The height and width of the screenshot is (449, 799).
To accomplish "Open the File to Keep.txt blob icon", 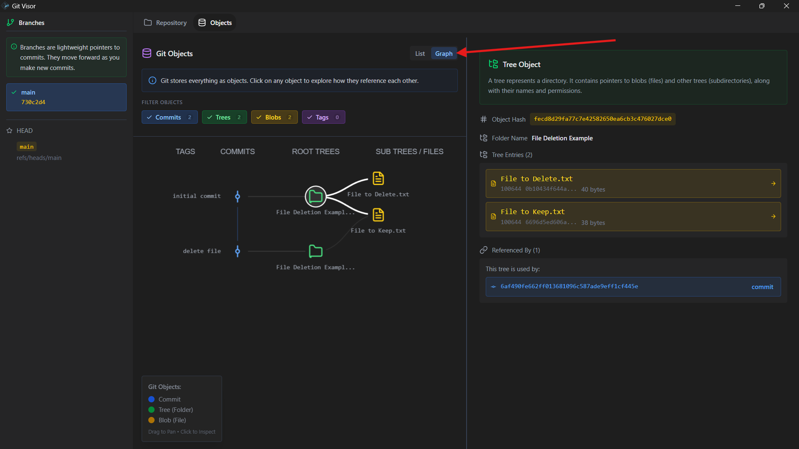I will coord(378,215).
